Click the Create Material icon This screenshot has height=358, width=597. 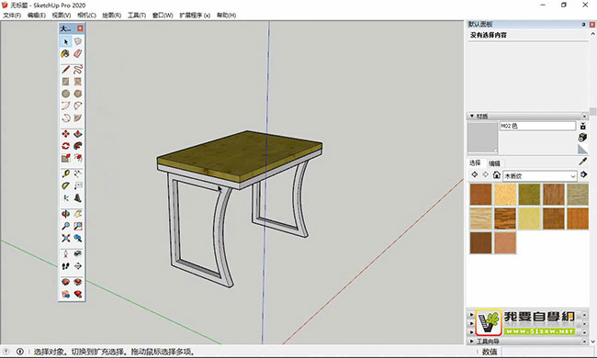point(582,138)
